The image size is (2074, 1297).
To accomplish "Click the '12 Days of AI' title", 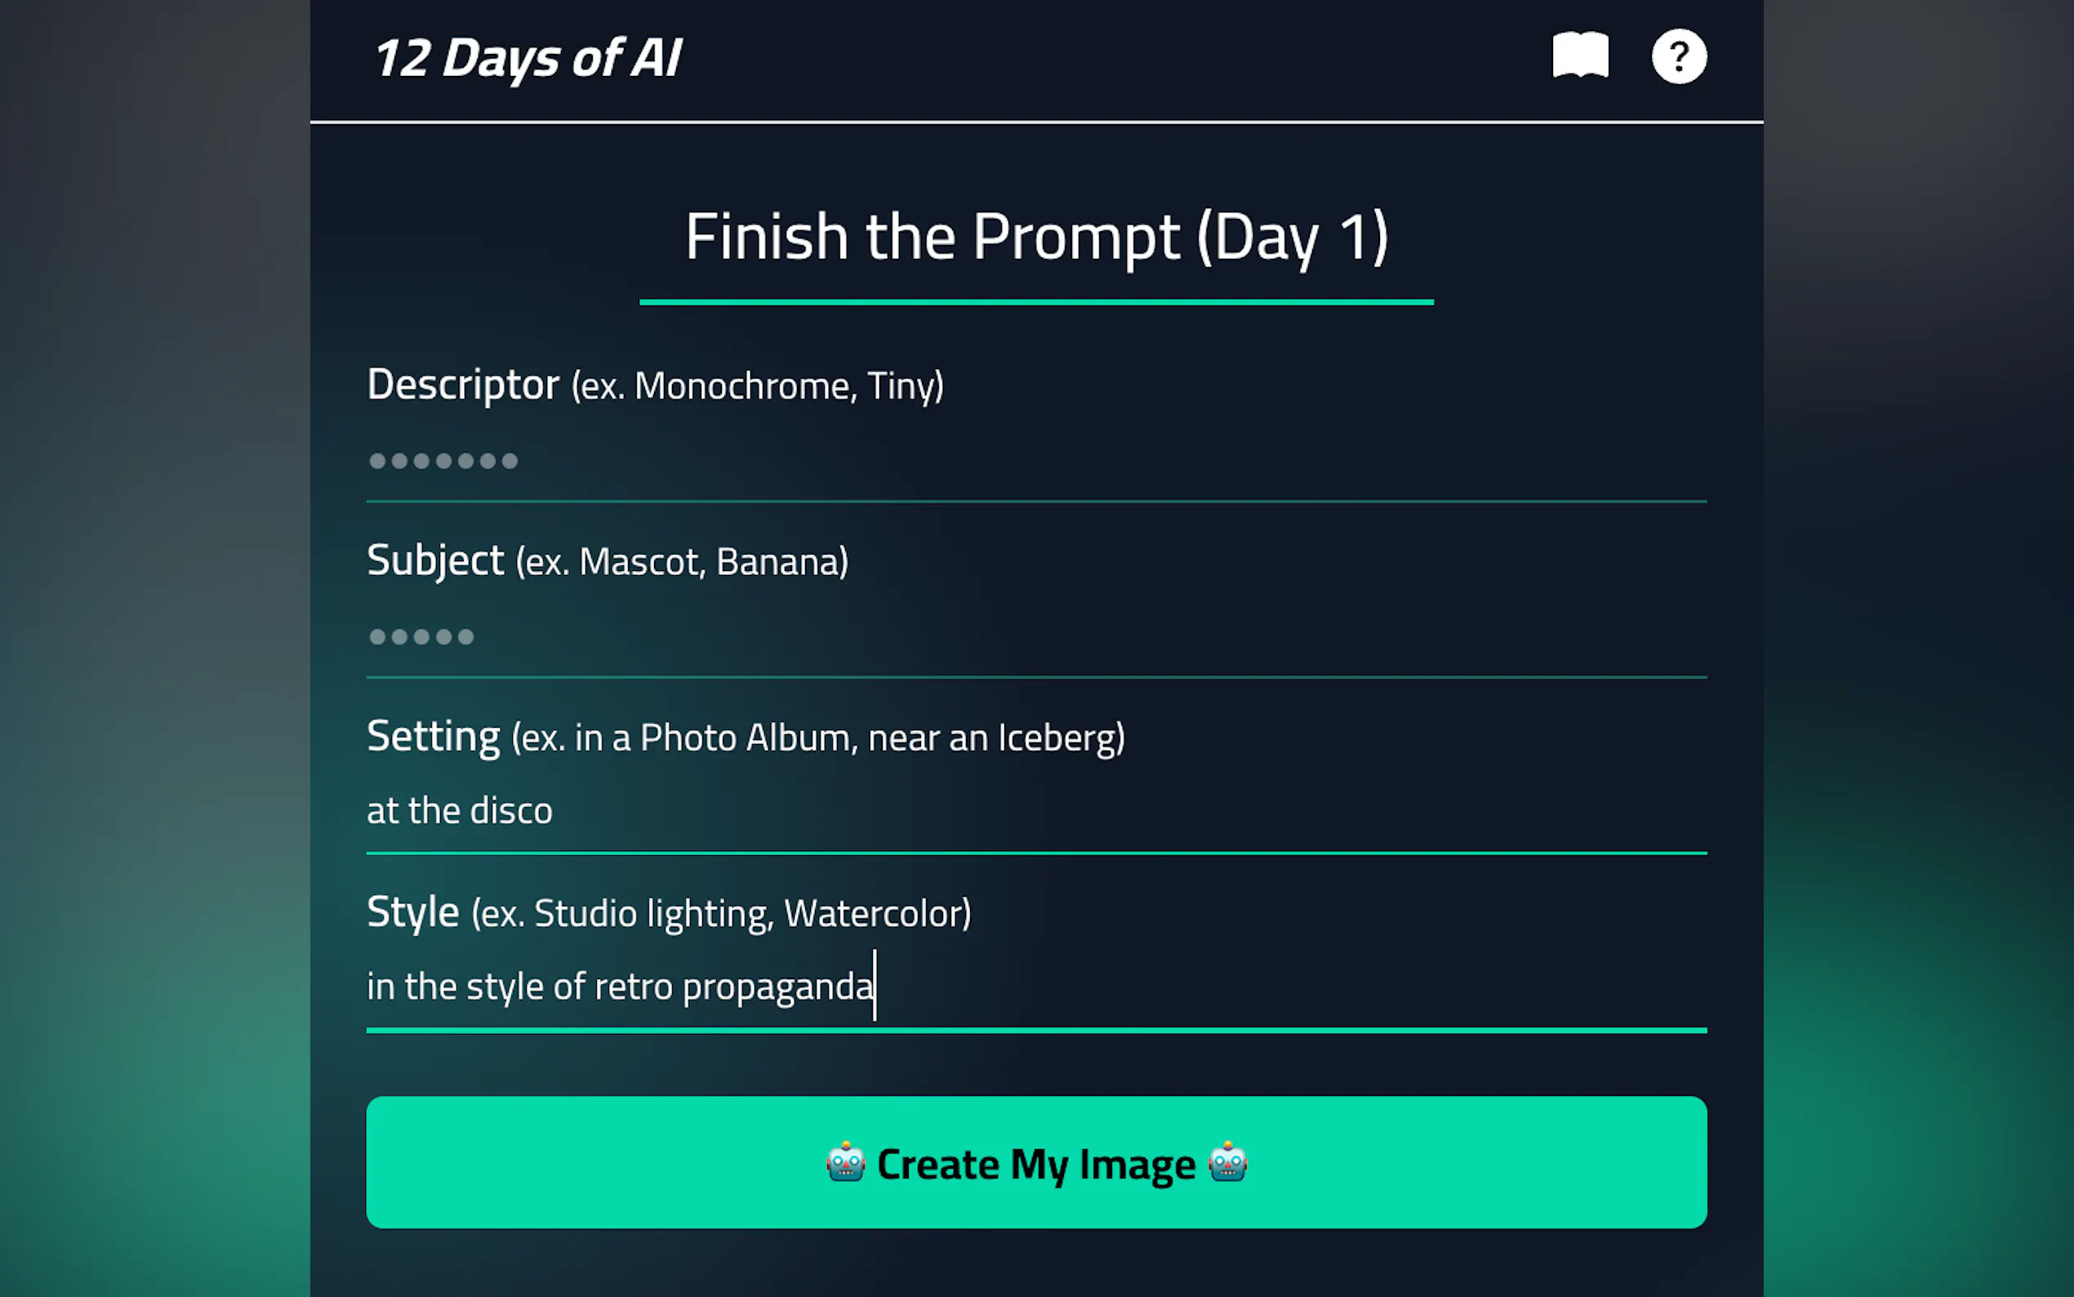I will tap(528, 58).
